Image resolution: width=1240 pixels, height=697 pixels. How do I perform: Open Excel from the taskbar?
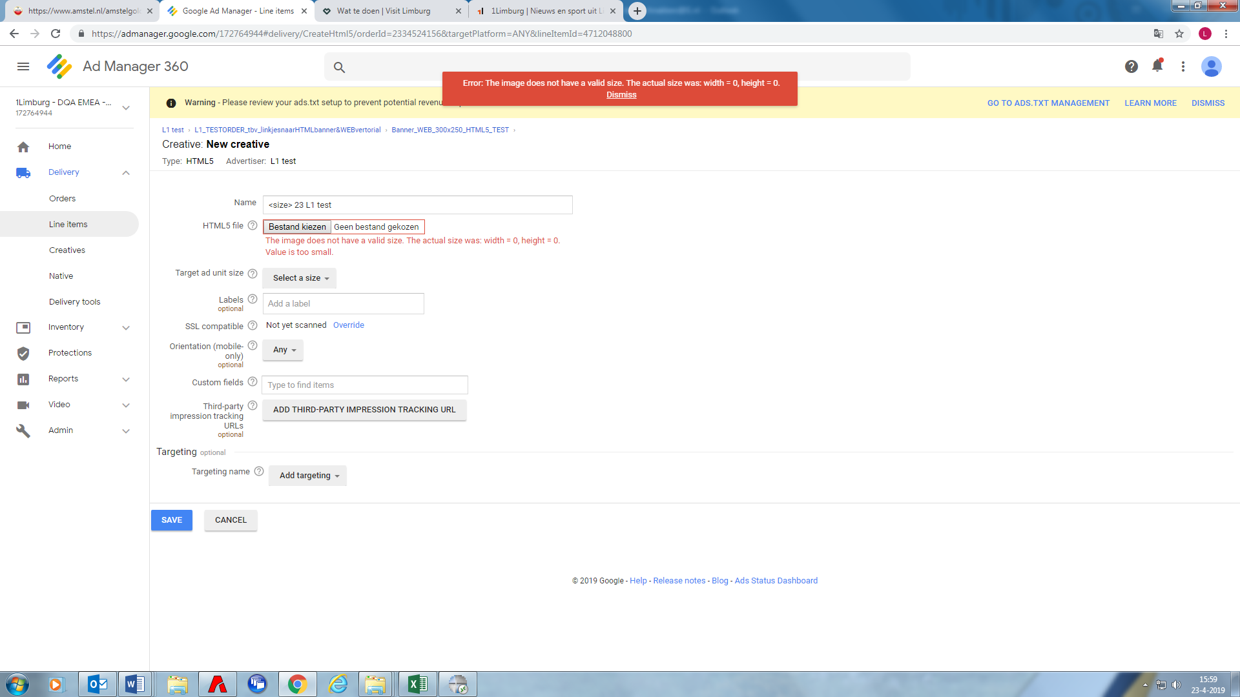[x=417, y=684]
